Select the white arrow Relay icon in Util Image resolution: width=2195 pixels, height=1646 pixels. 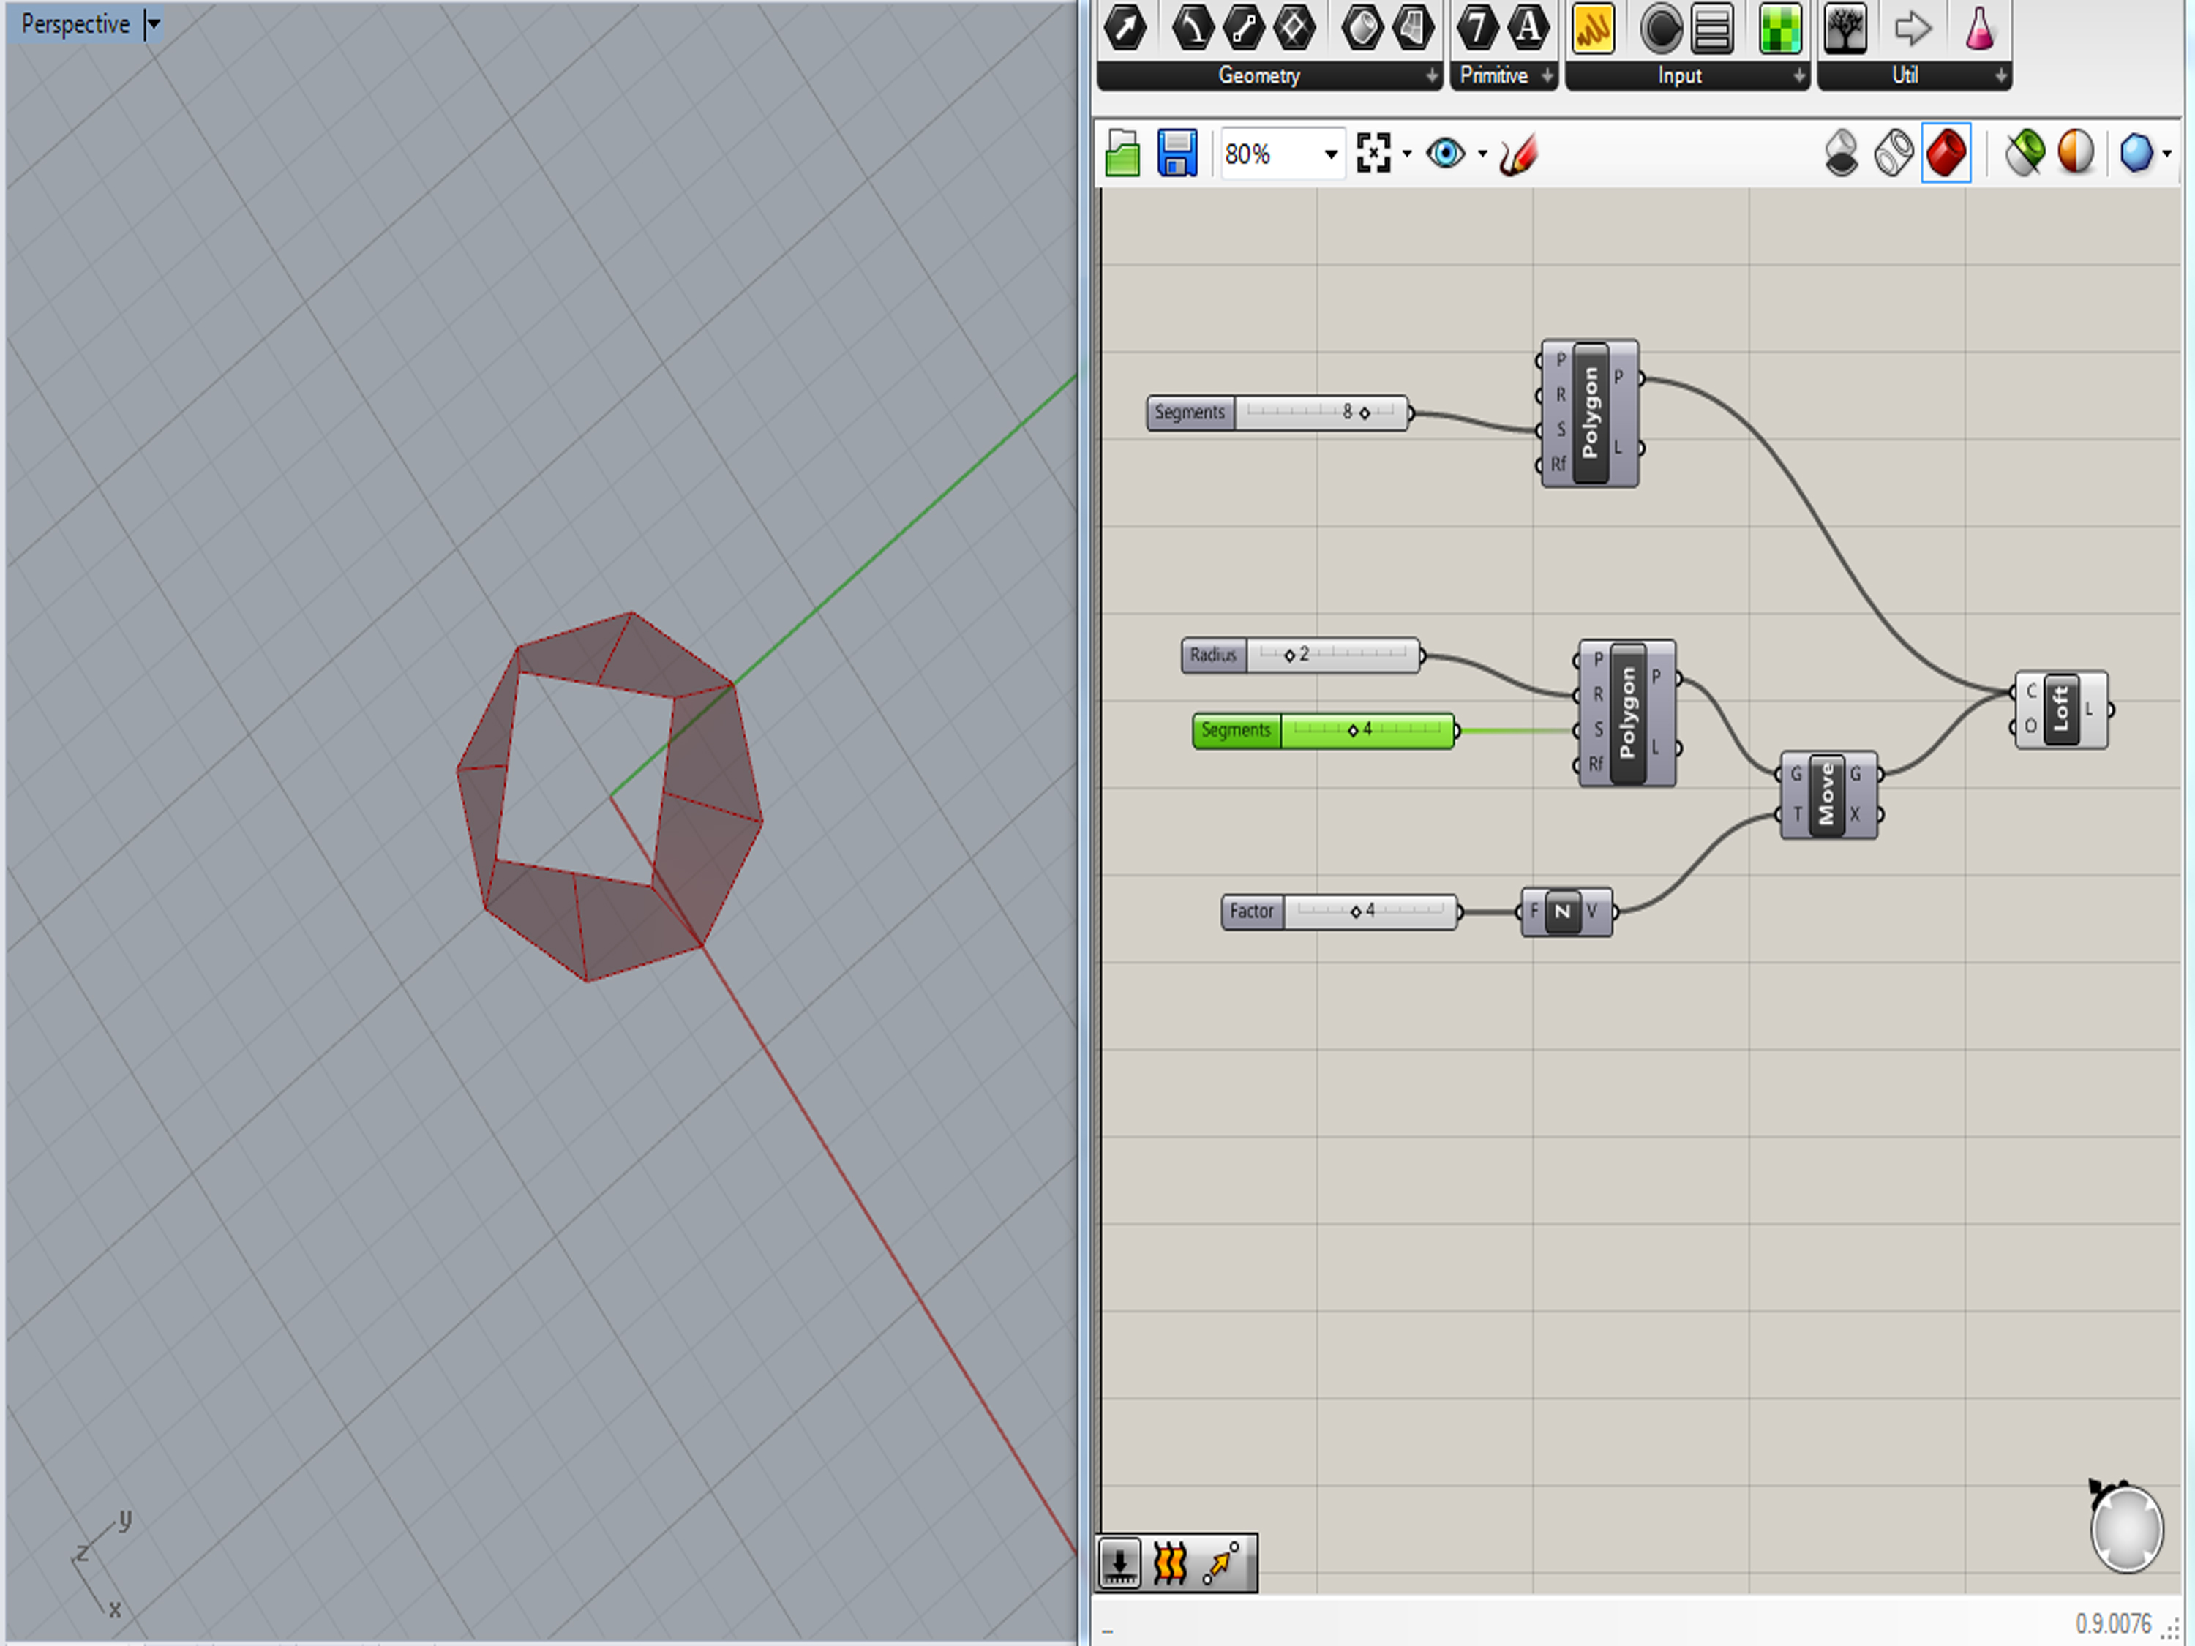(x=1912, y=29)
